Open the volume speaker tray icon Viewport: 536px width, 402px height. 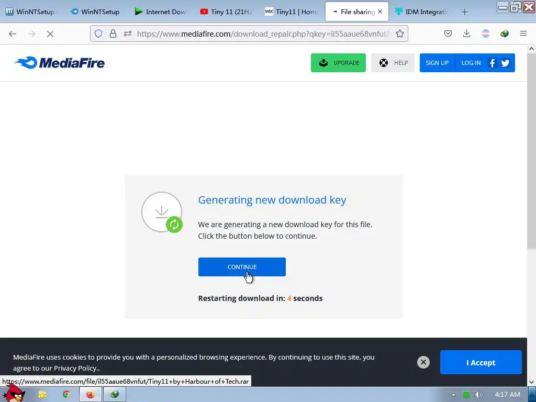(478, 395)
